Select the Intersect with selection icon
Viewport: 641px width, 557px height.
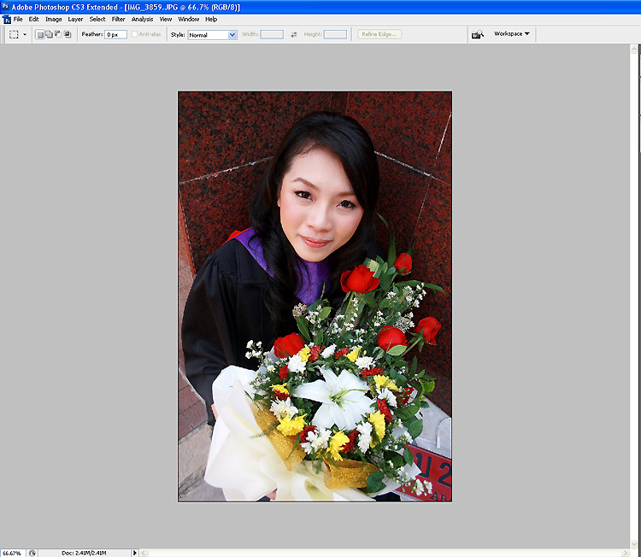pos(68,34)
